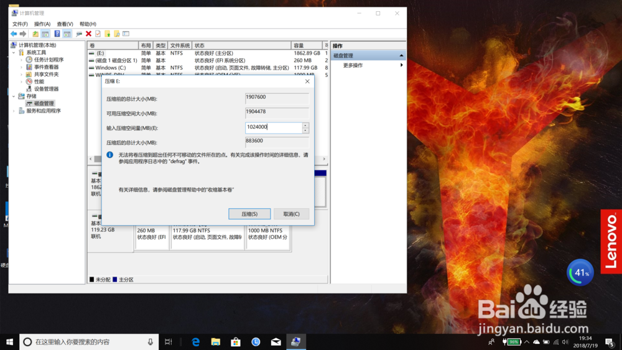The width and height of the screenshot is (622, 350).
Task: Select the (E:) volume row
Action: (x=208, y=53)
